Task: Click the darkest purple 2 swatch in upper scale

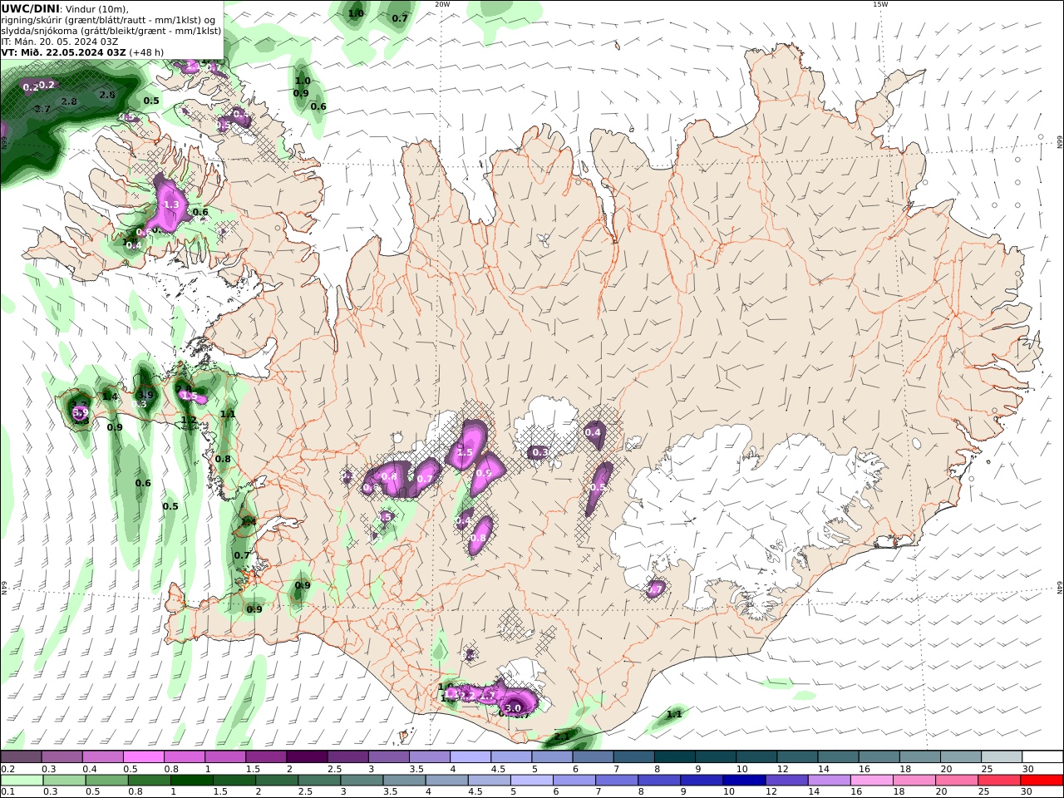Action: click(x=306, y=756)
